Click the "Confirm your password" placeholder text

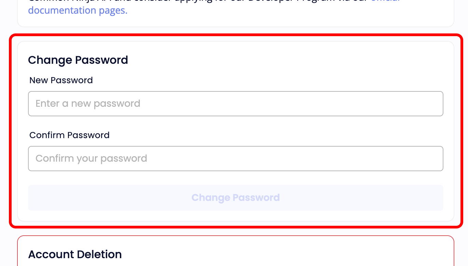pos(91,159)
